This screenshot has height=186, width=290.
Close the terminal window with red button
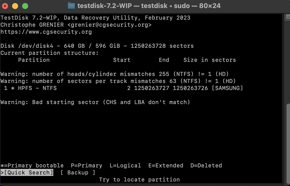tap(5, 6)
